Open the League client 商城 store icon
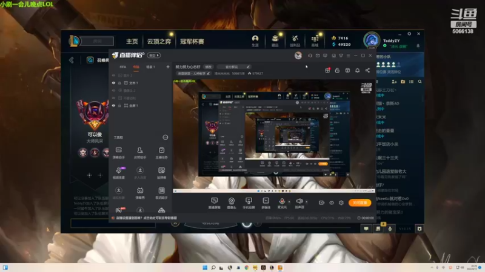The width and height of the screenshot is (485, 272). (315, 41)
